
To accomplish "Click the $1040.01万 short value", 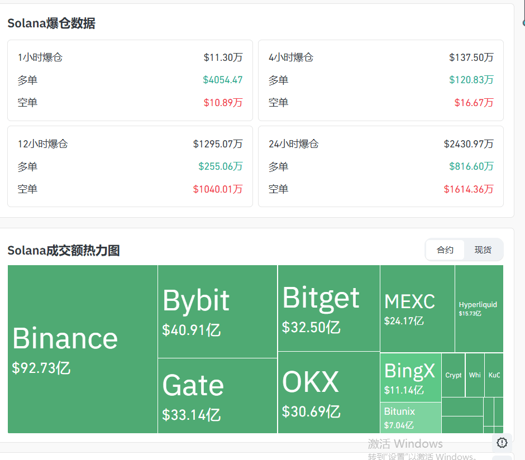I will [218, 189].
